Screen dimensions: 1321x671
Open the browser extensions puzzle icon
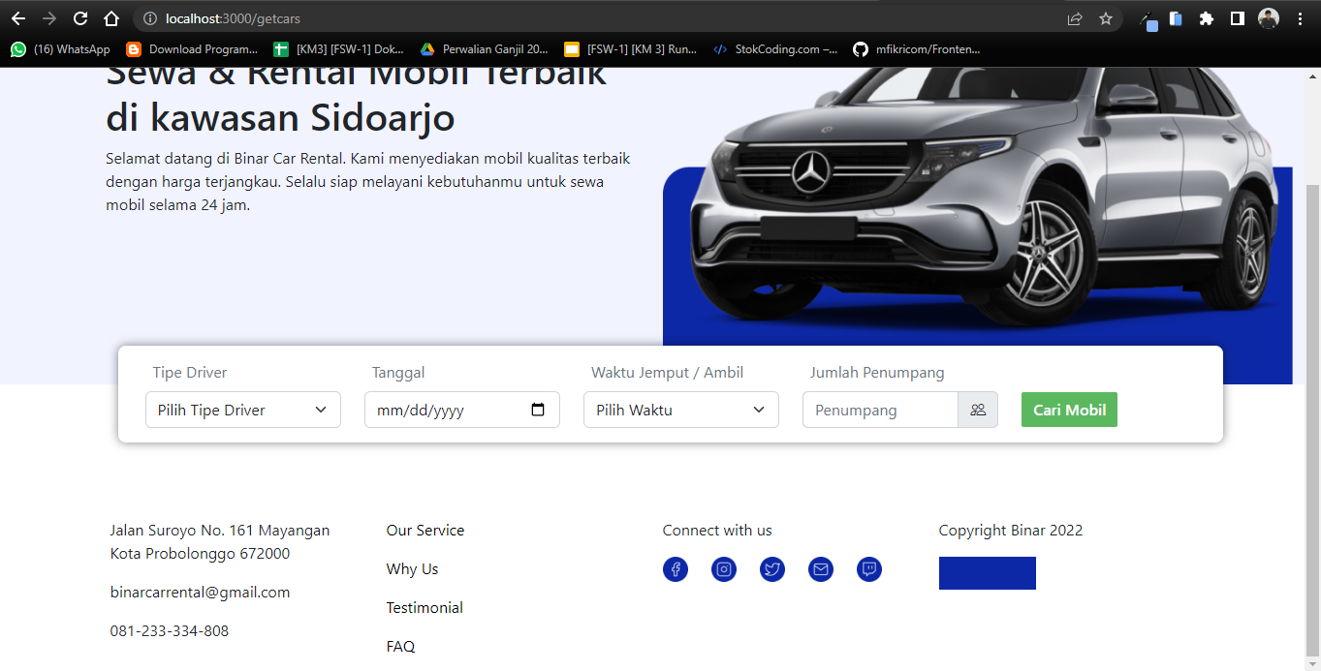point(1207,18)
